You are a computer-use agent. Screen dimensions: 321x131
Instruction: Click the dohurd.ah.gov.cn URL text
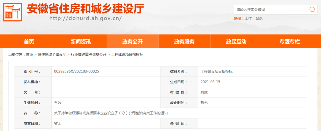coord(85,18)
